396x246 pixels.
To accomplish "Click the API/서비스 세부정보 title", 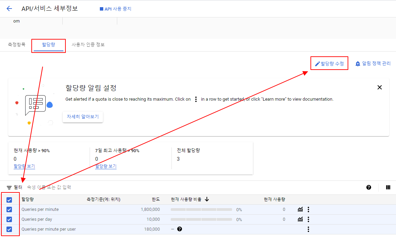I will (49, 9).
